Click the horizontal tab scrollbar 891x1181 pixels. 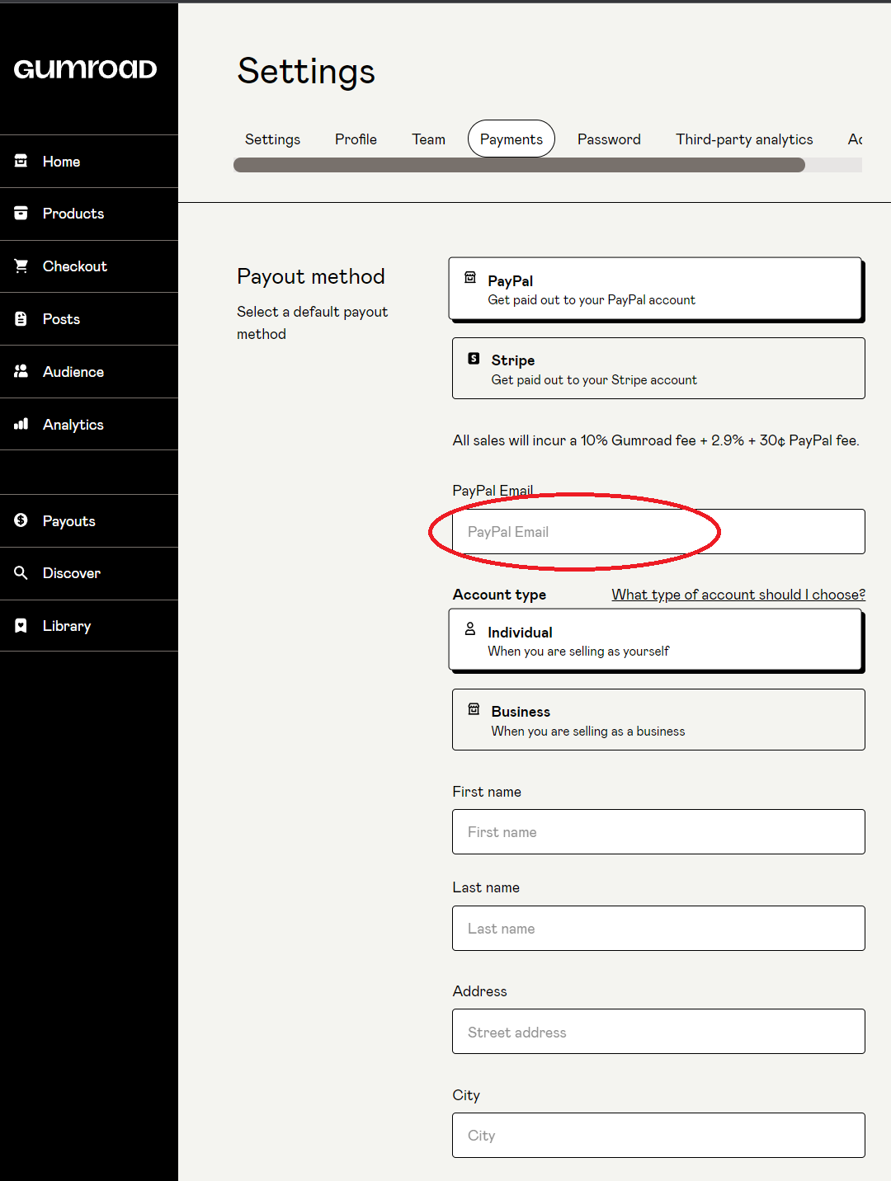tap(519, 166)
